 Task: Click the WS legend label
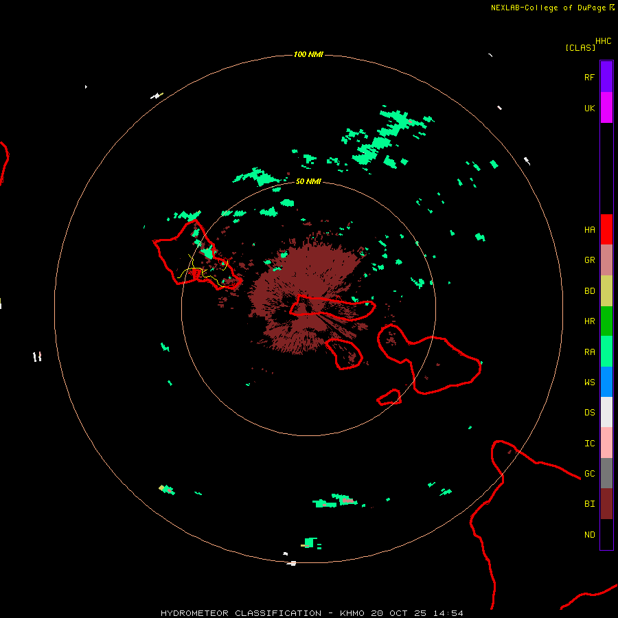589,382
